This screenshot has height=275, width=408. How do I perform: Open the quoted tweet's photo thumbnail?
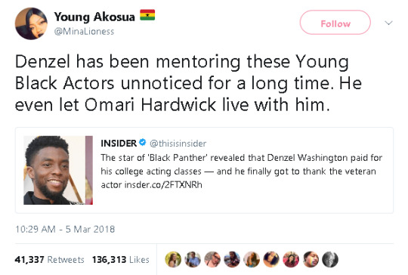click(58, 170)
